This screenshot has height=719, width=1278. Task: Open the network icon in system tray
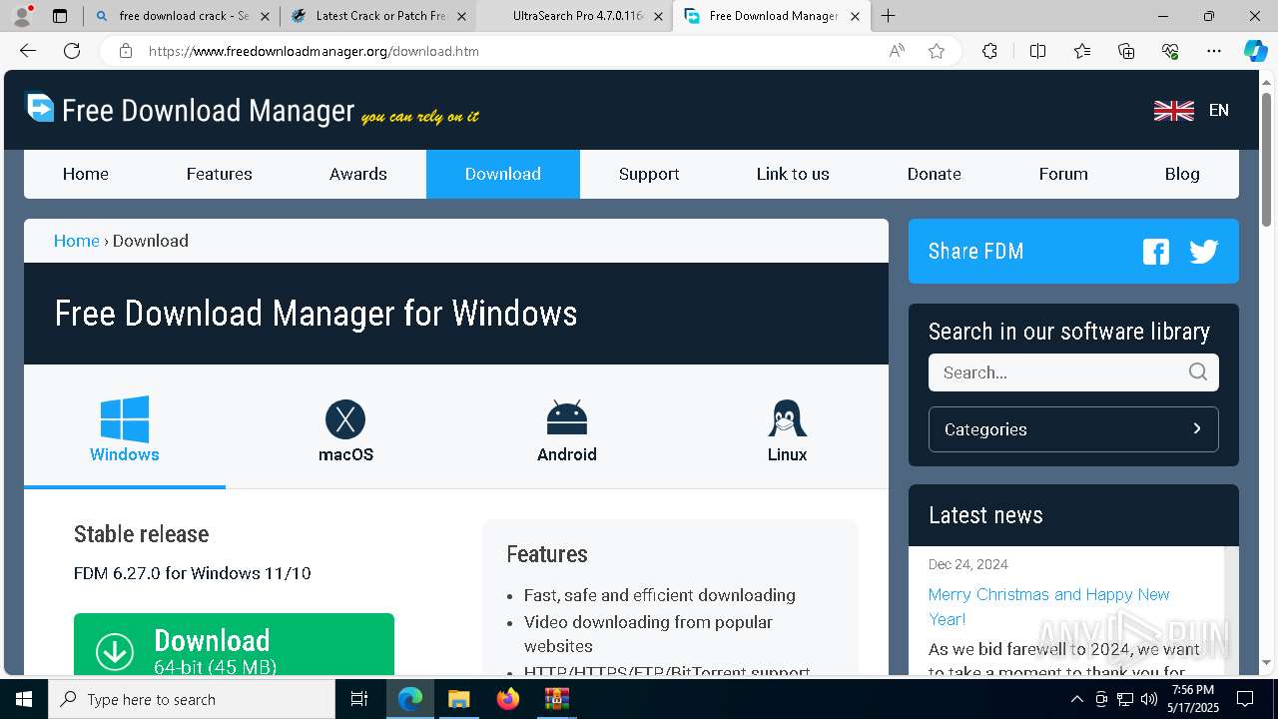click(1125, 699)
